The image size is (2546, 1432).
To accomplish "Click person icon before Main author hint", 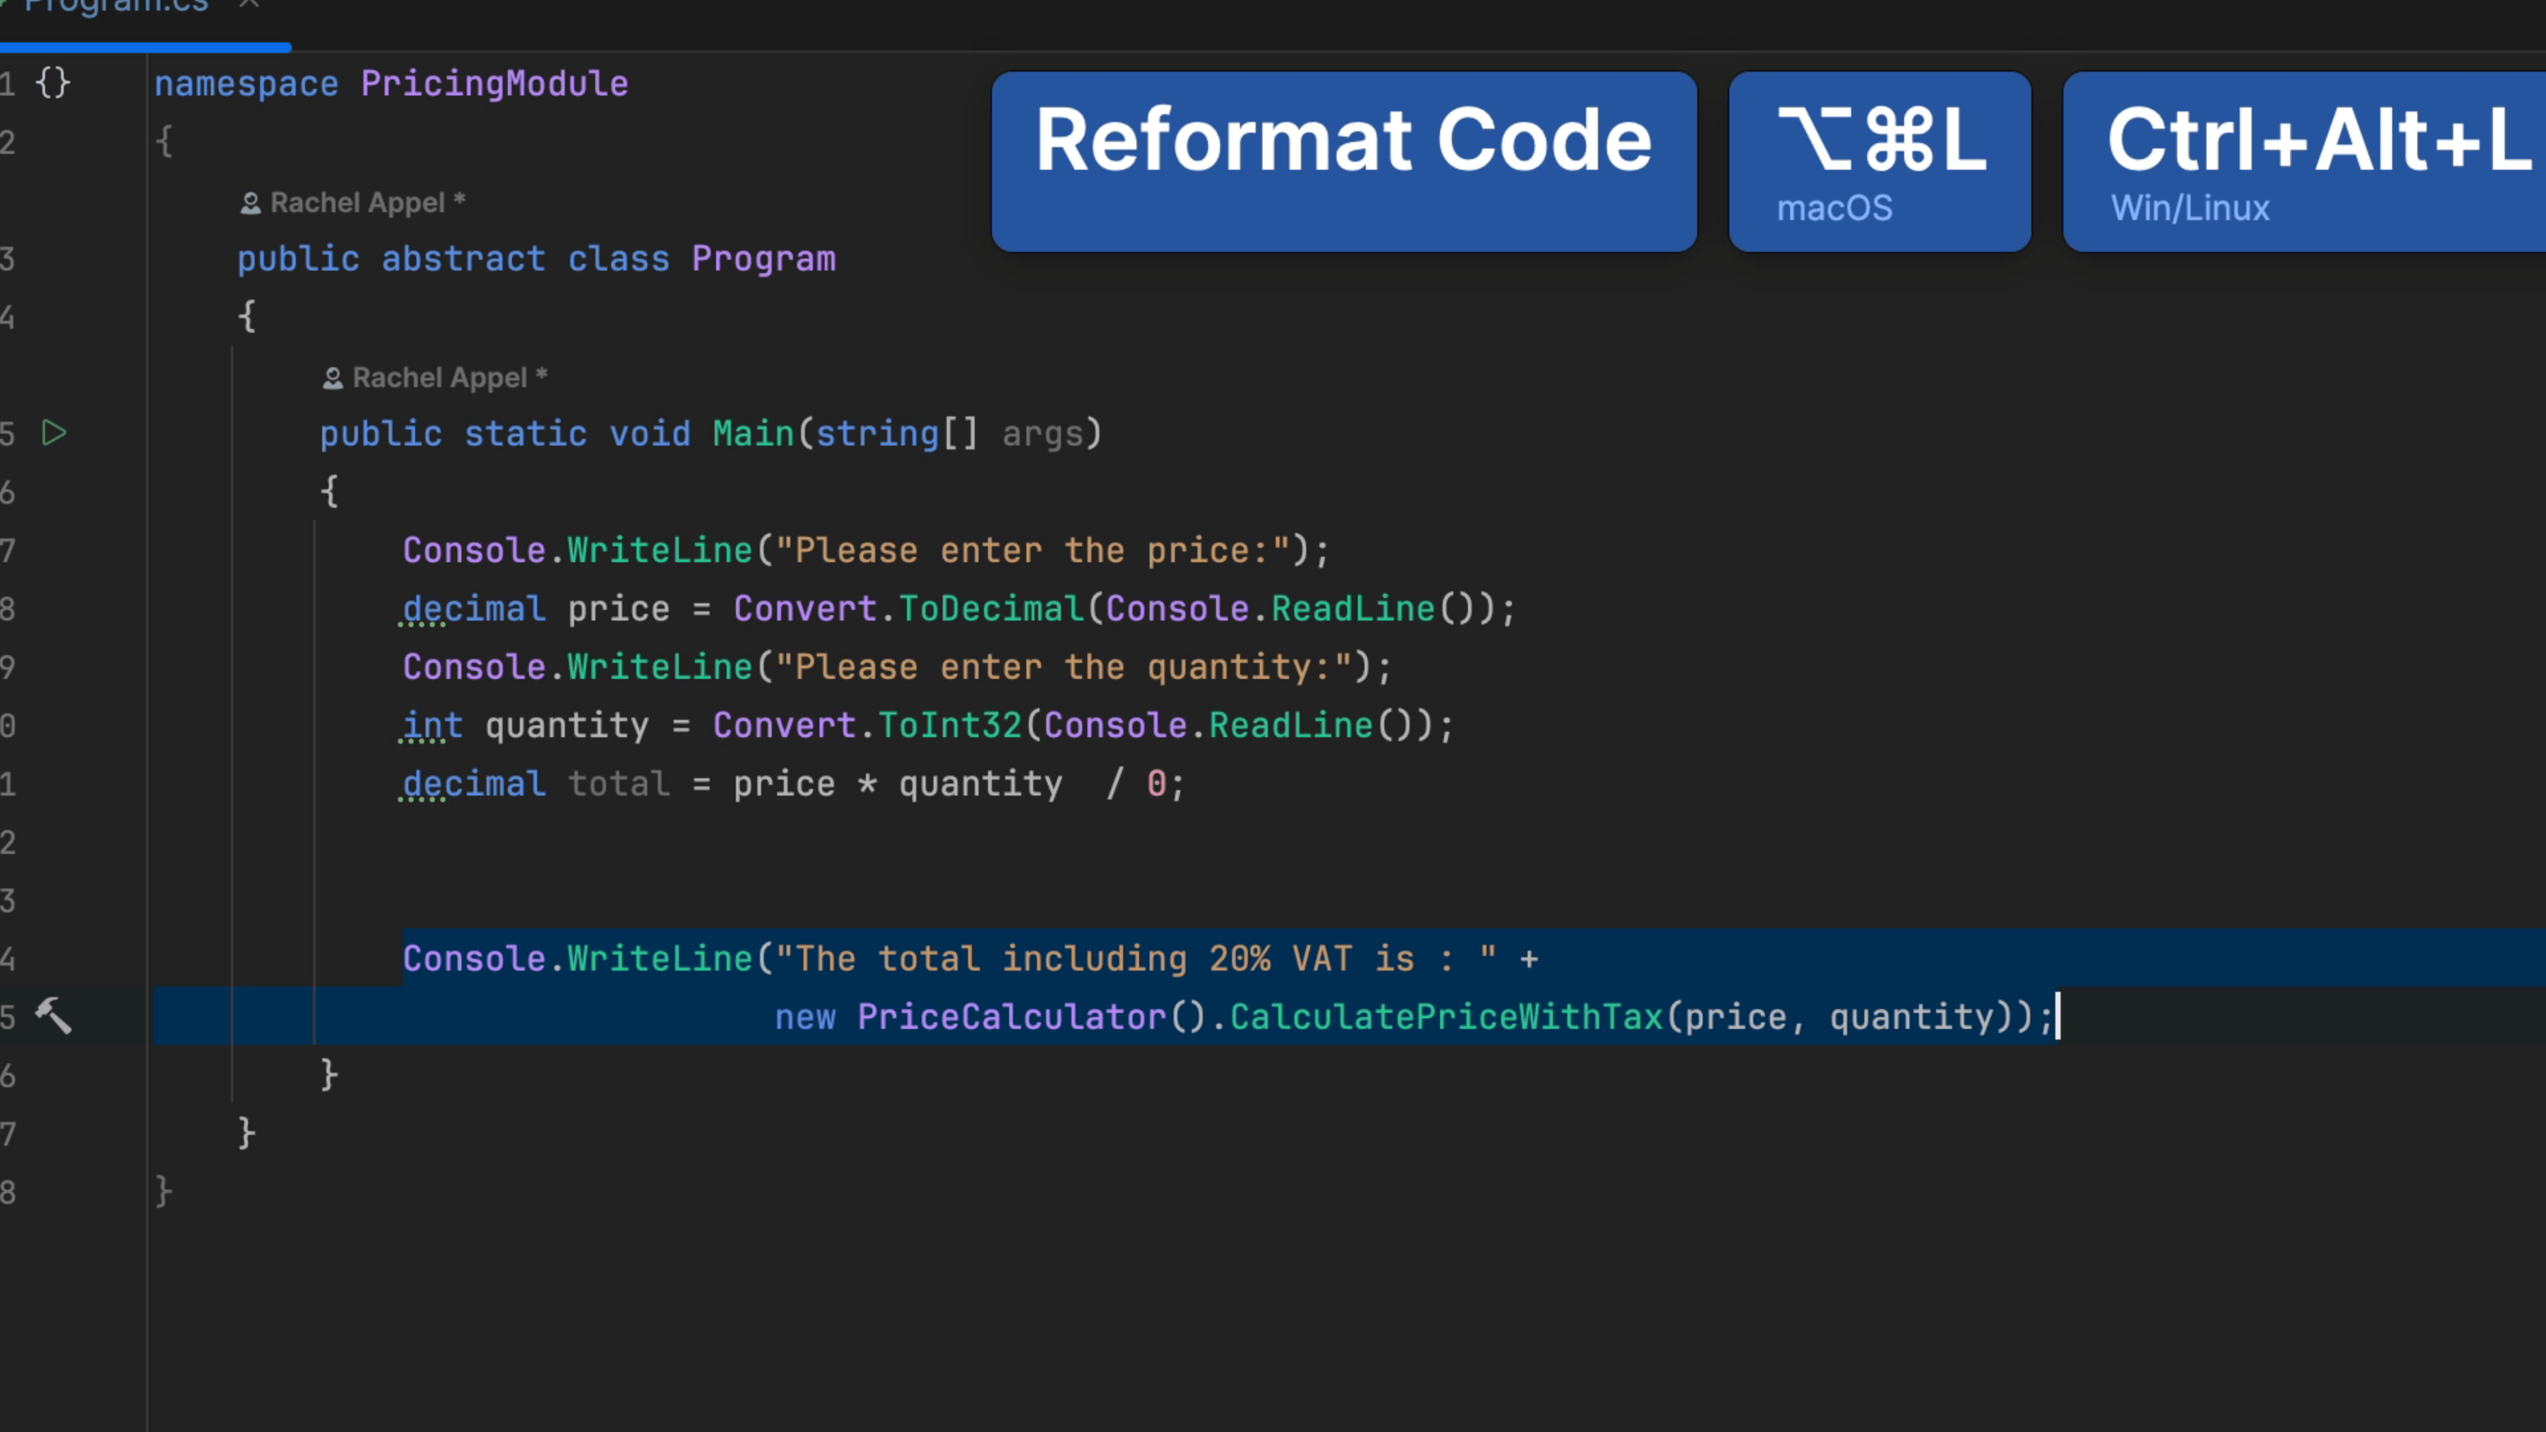I will 332,379.
